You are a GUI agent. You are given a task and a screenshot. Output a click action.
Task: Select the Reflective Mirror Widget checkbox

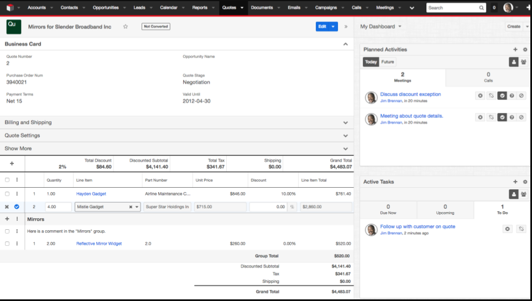[7, 244]
